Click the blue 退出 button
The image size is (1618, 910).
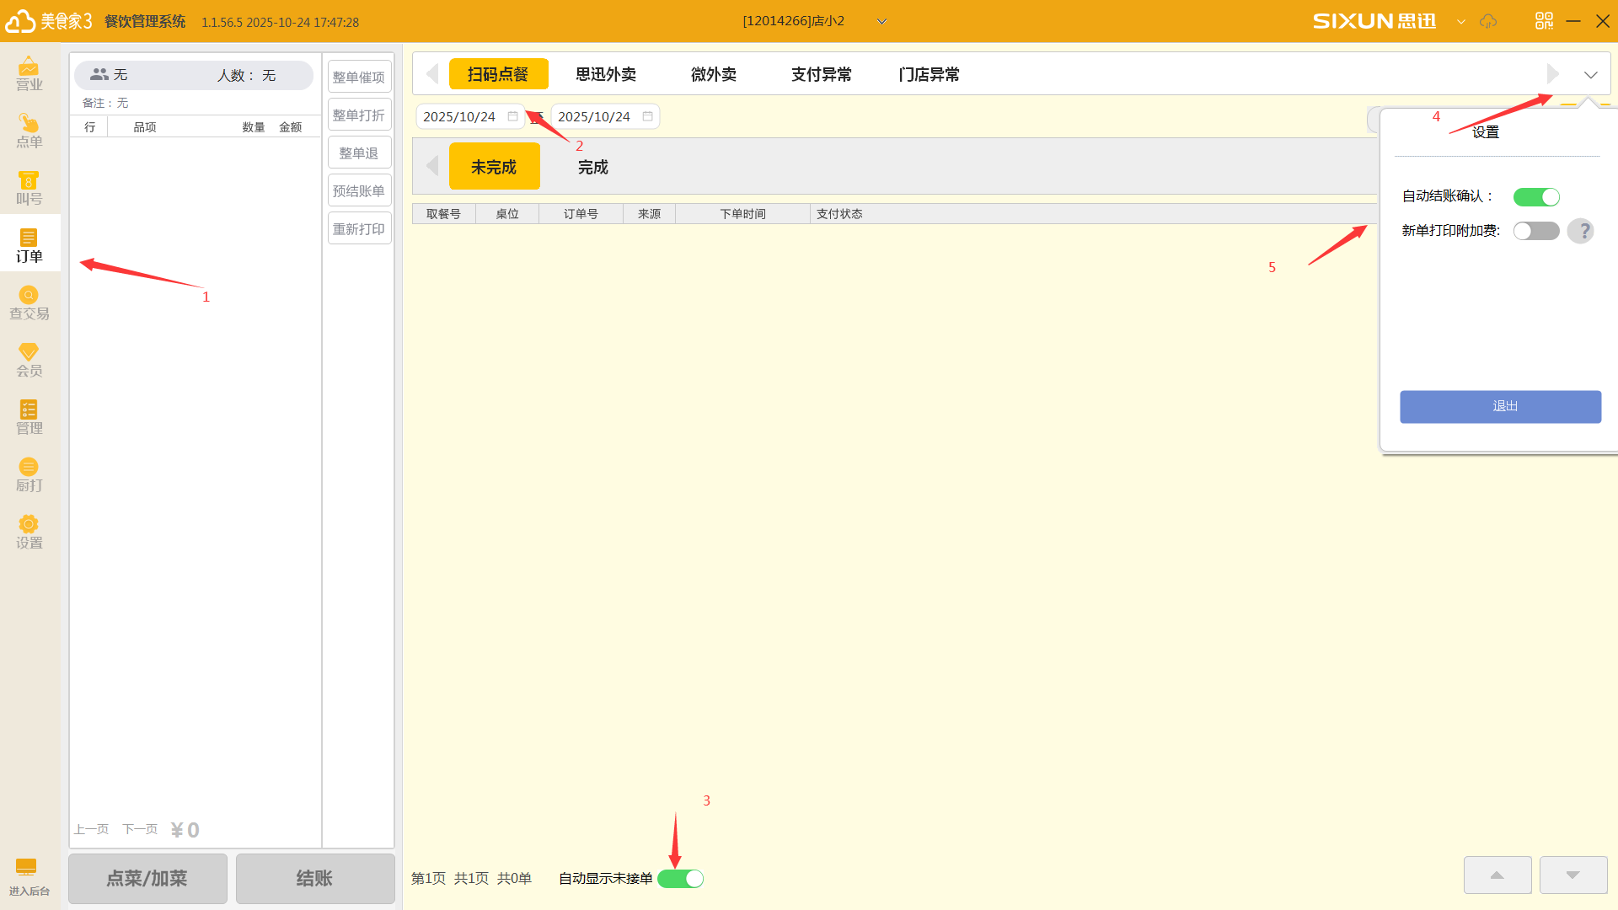(1500, 406)
